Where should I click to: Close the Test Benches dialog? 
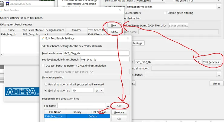(120, 10)
